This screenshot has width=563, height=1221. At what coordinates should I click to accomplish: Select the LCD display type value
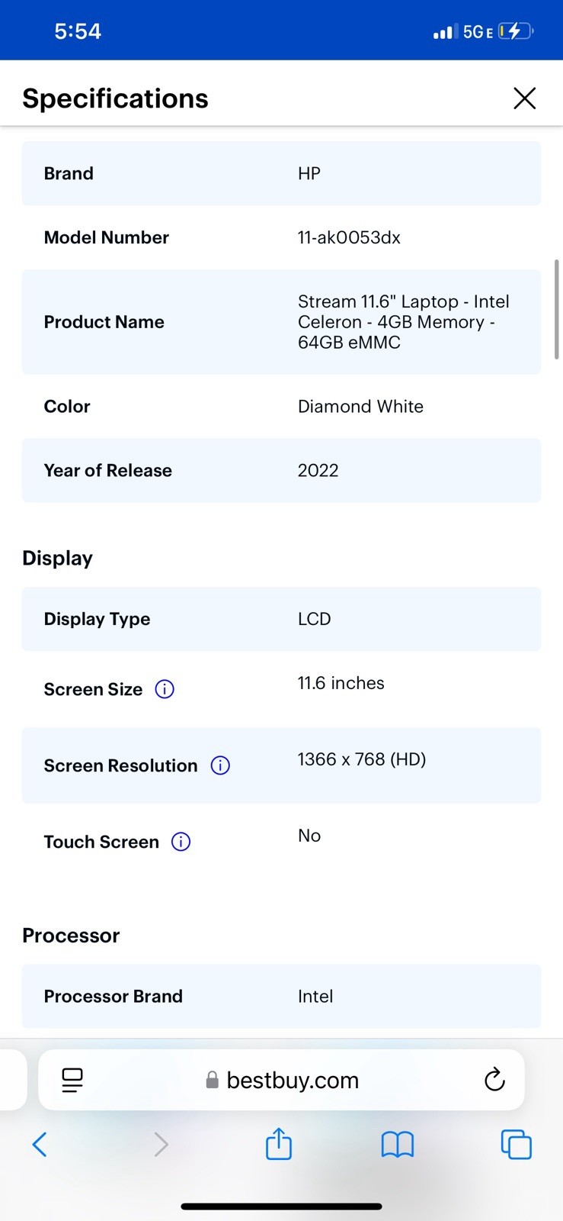pos(315,619)
